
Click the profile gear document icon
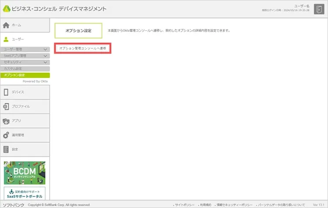(6, 106)
